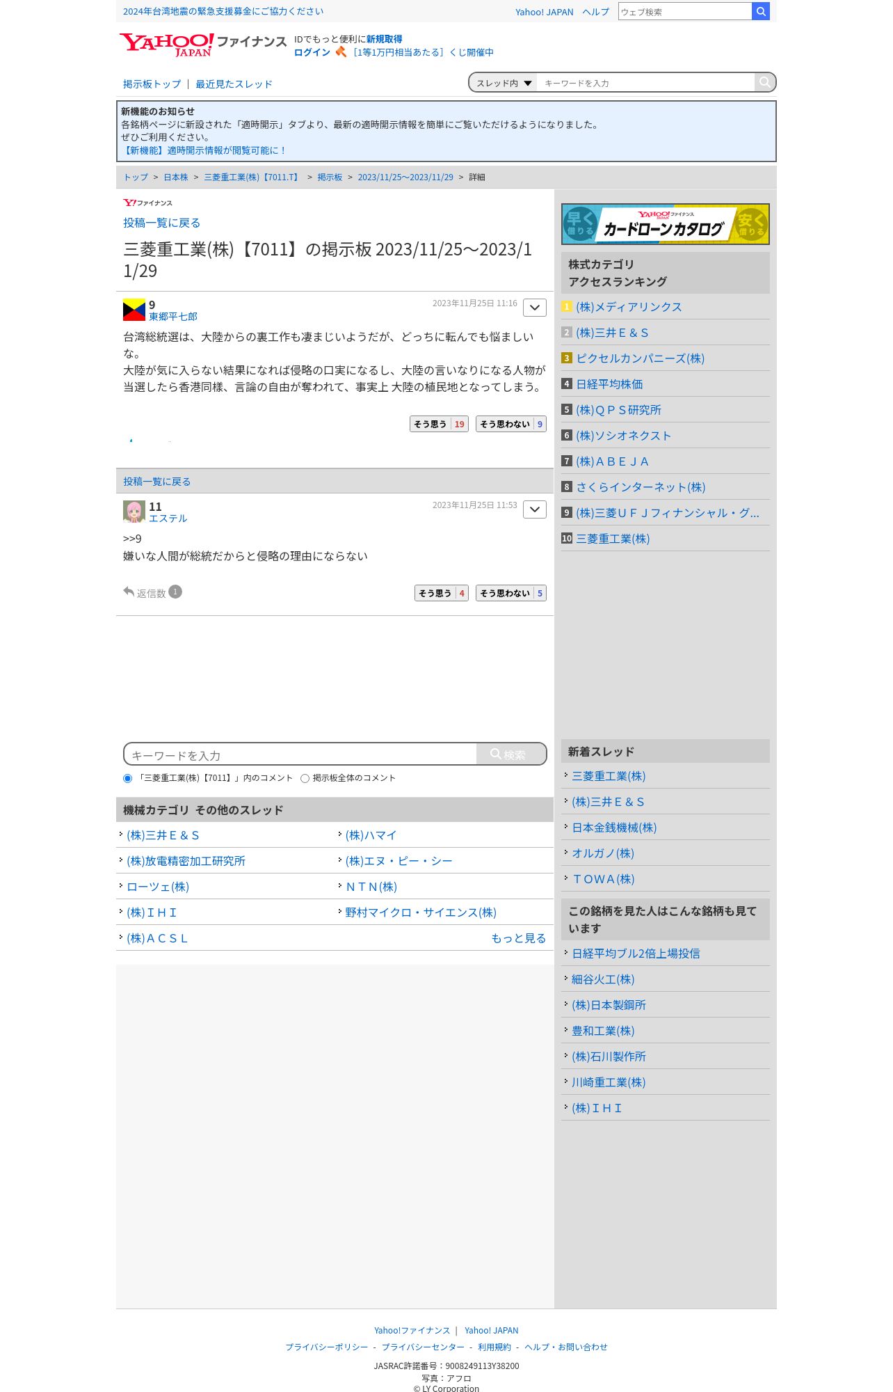Click the grey 検索 button under the posts
Viewport: 893px width, 1392px height.
(x=511, y=754)
